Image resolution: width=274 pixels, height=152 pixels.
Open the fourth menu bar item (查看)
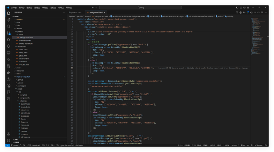click(x=37, y=8)
